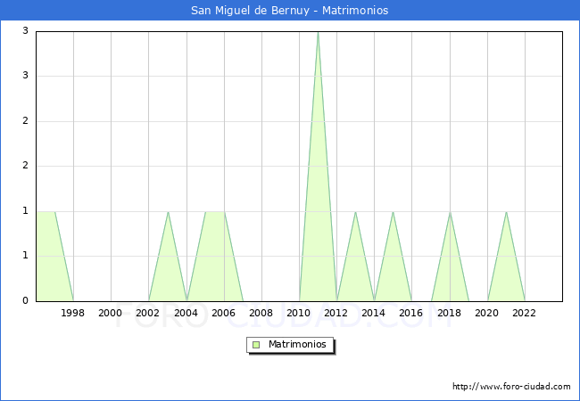
Task: Click the chart title San Miguel de Bernuy - Matrimonios
Action: click(290, 10)
